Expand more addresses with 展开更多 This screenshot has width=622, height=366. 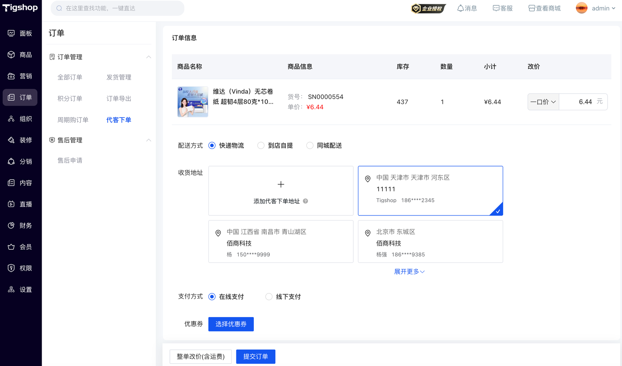pyautogui.click(x=409, y=272)
